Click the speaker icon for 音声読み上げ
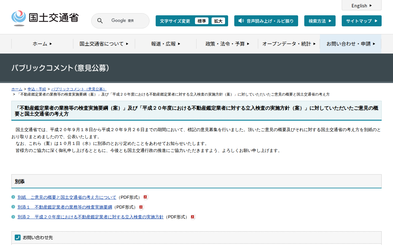The height and width of the screenshot is (245, 393). click(241, 21)
